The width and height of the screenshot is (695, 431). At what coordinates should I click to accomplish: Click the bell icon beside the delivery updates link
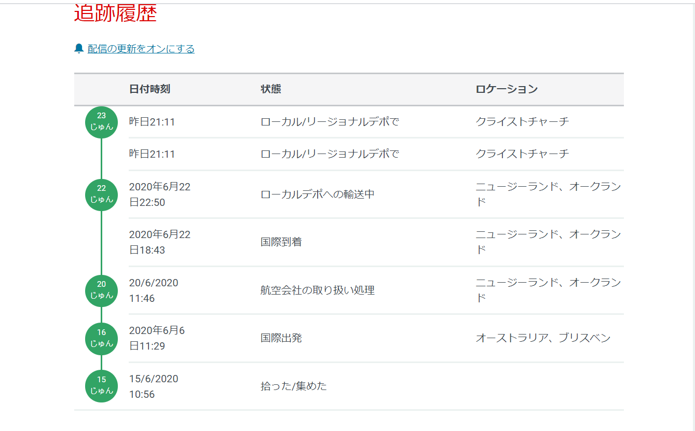click(79, 49)
